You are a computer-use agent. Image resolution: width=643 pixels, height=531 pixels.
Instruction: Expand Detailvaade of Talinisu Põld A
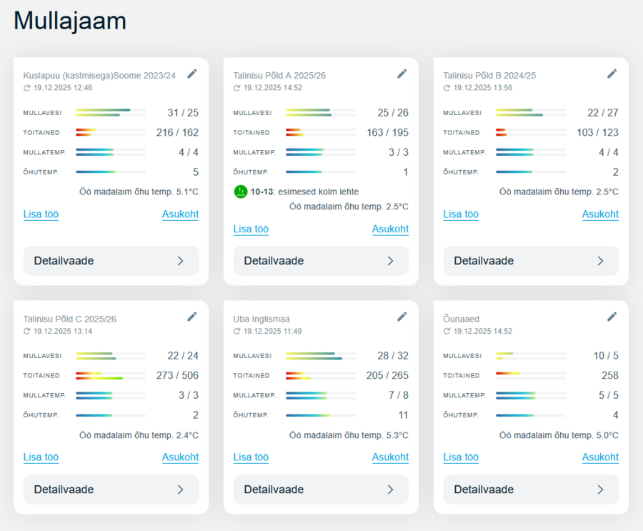[x=321, y=261]
